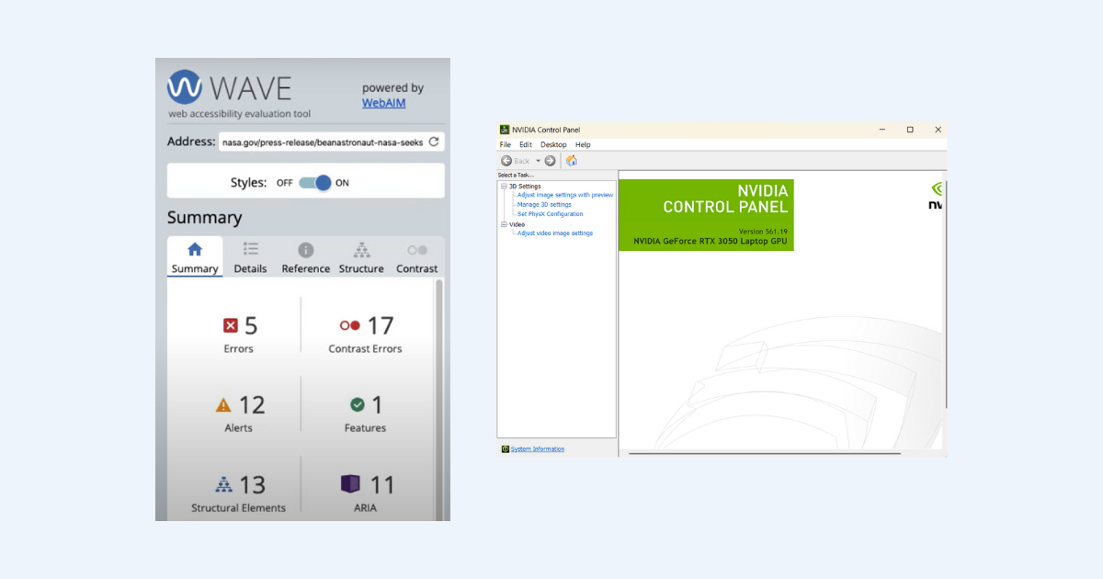Click the '13' Structural Elements count
Viewport: 1103px width, 579px height.
click(253, 484)
